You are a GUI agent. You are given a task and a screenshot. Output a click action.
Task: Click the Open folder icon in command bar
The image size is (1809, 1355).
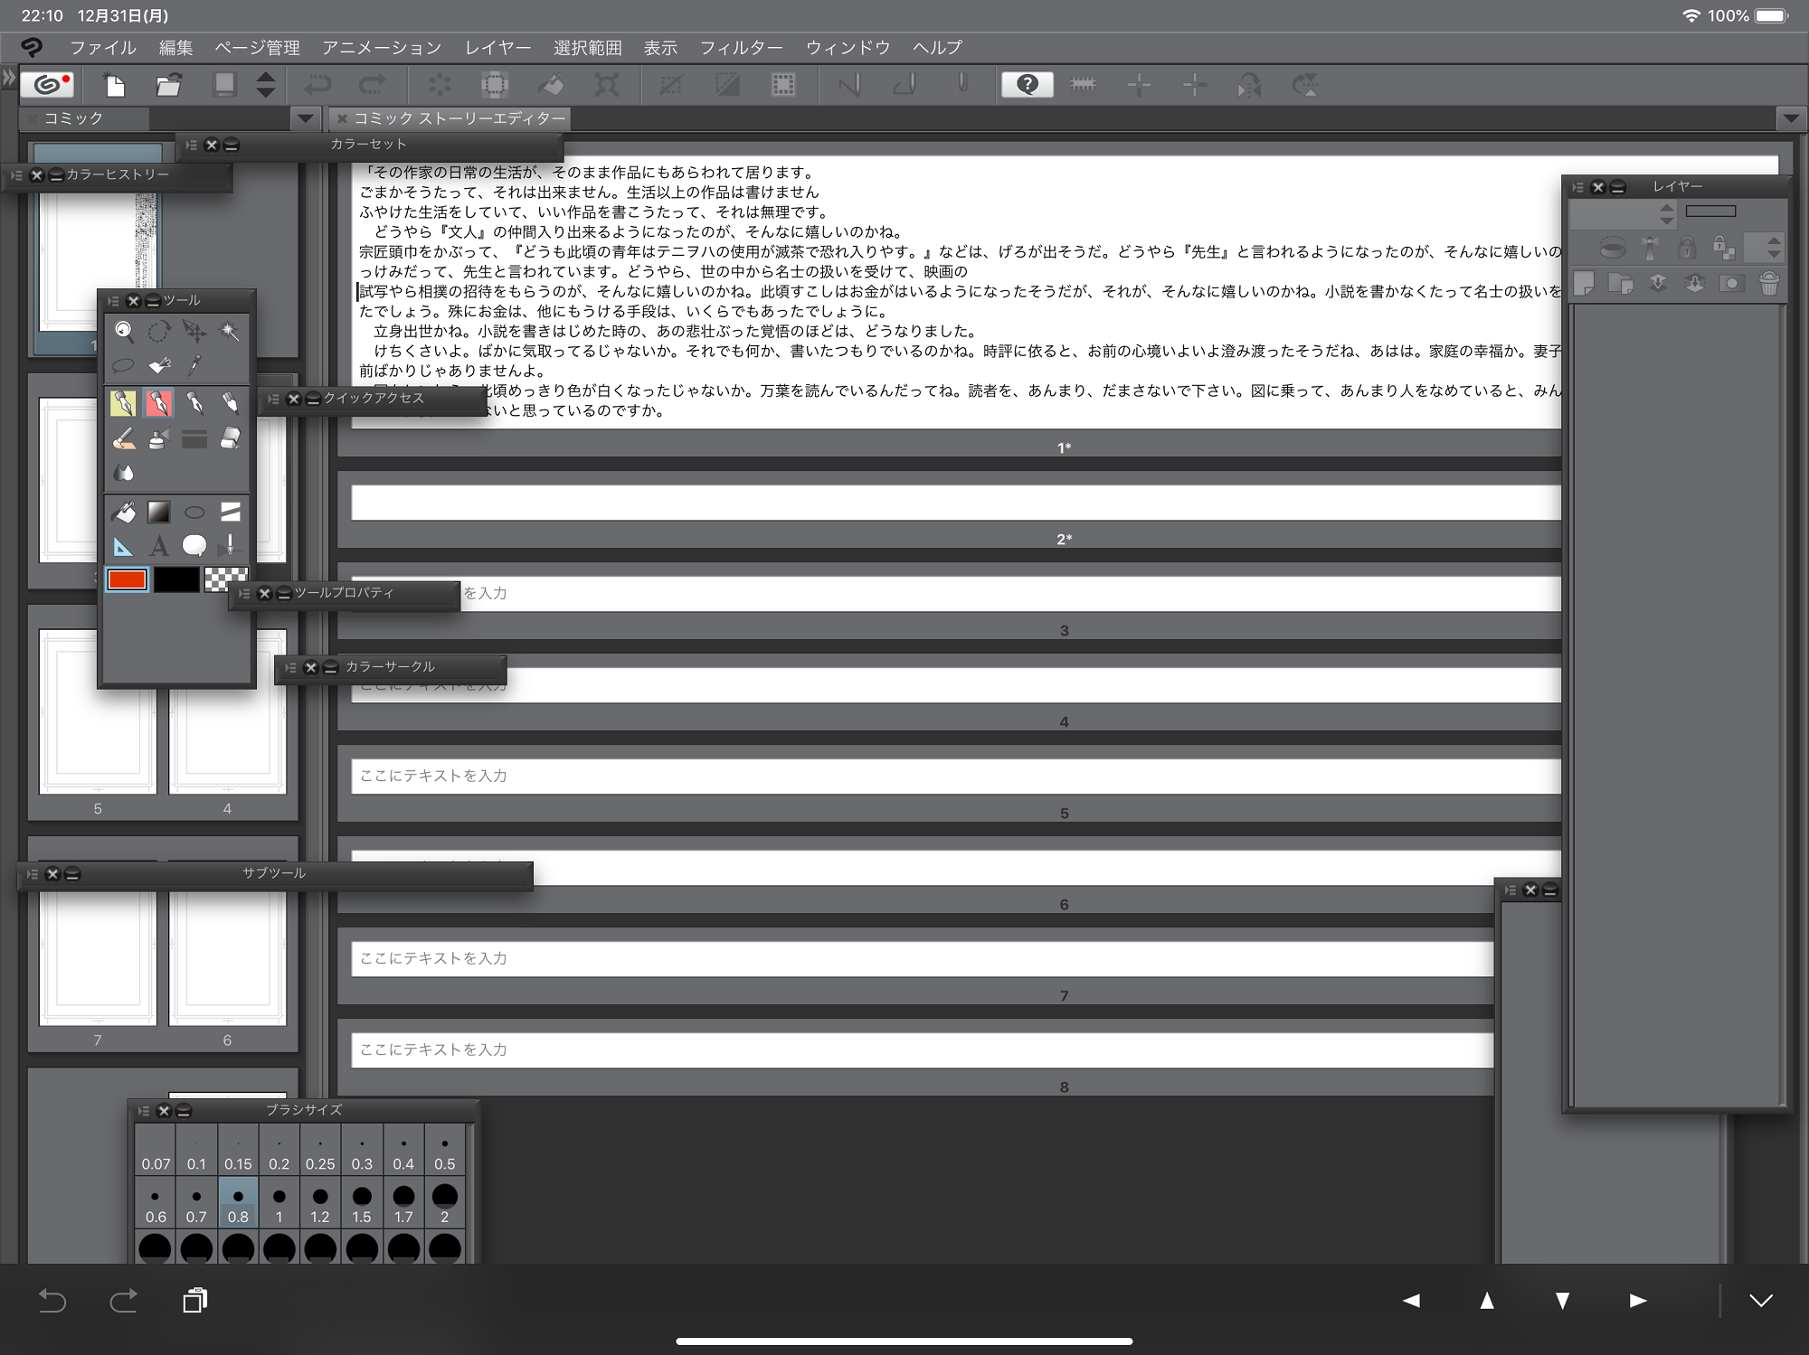click(x=168, y=86)
